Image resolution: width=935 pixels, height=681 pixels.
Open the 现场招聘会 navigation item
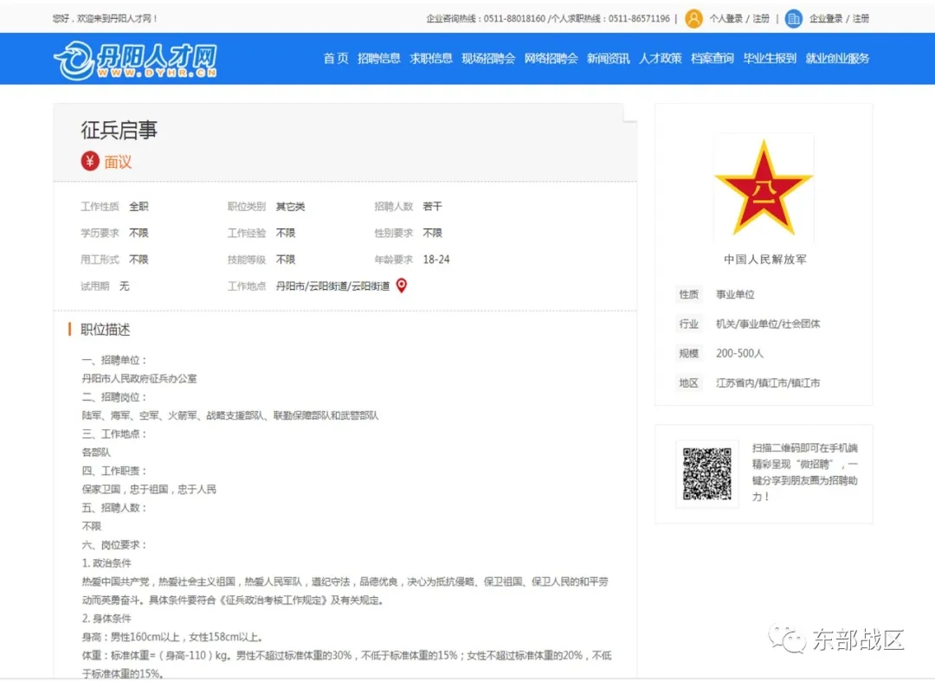click(488, 59)
